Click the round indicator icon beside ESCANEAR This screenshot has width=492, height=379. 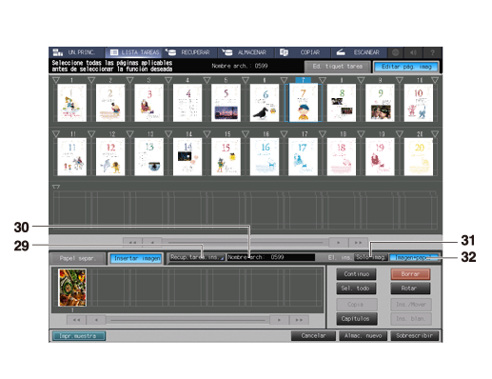tap(395, 52)
